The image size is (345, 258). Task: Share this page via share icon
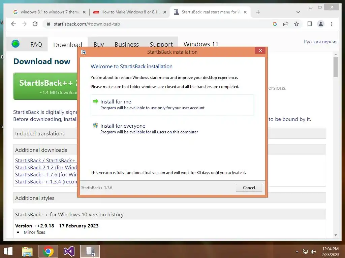tap(286, 24)
